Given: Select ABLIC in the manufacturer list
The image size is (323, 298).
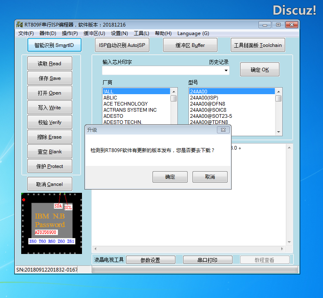Looking at the screenshot, I should click(x=136, y=97).
